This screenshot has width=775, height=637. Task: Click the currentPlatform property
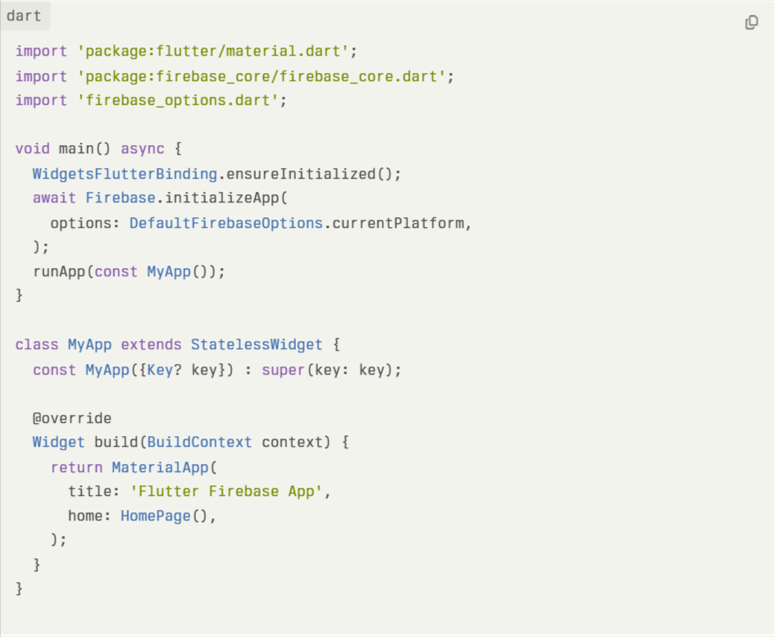click(x=398, y=223)
